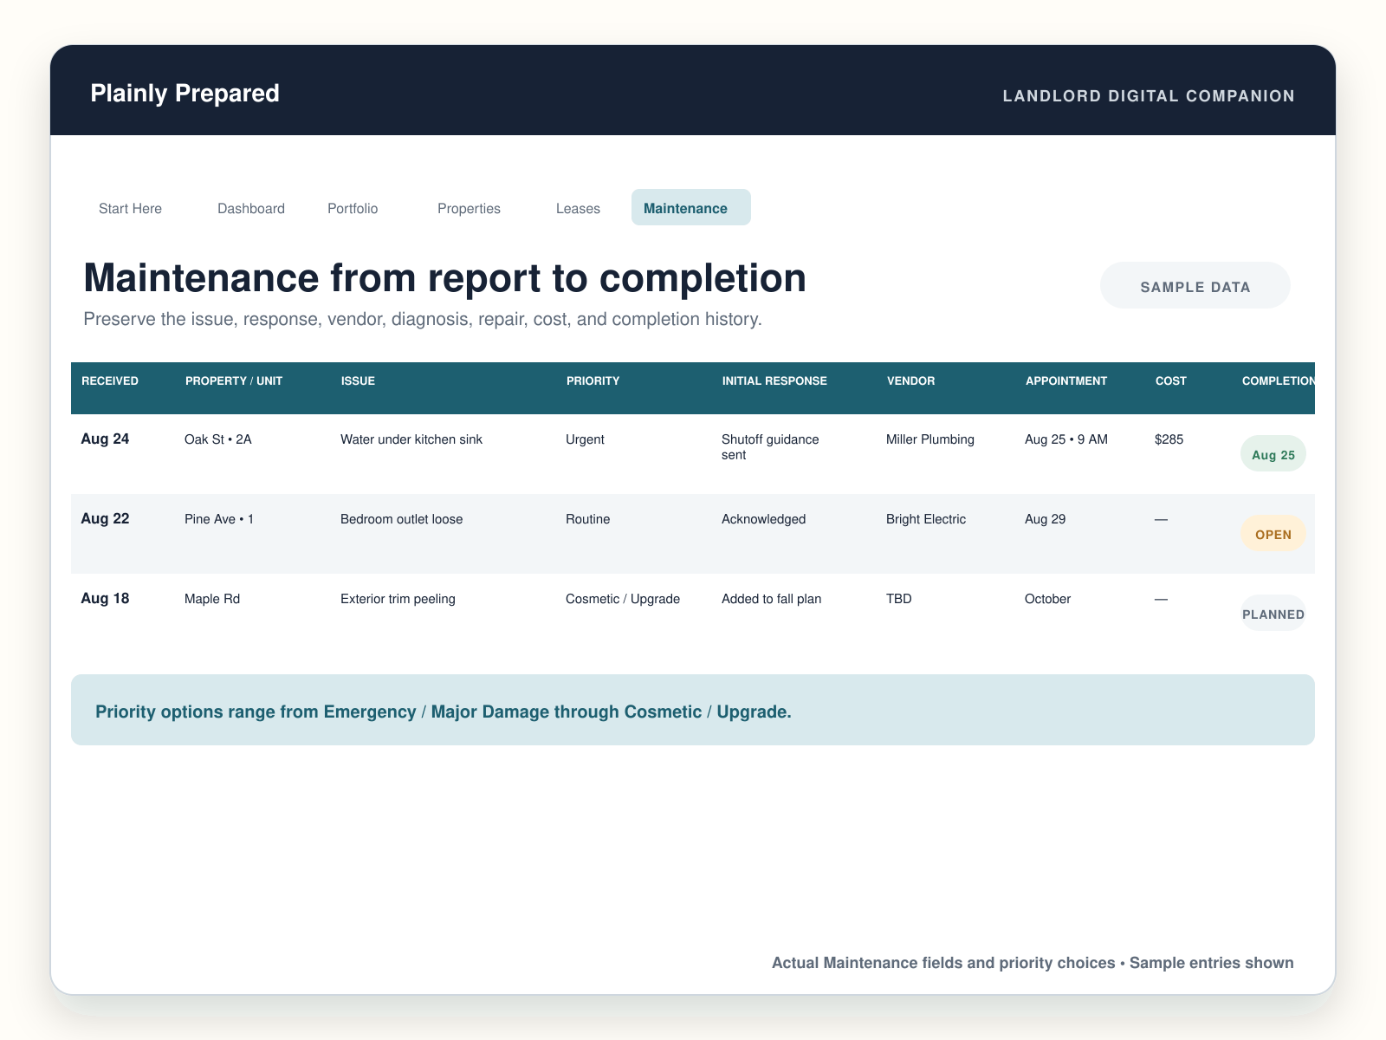Click the ISSUE column header
Viewport: 1386px width, 1040px height.
tap(358, 381)
